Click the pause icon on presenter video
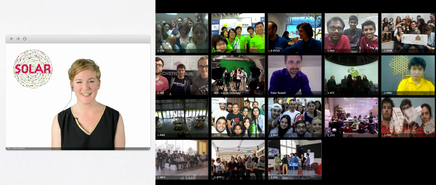436x185 pixels. point(149,149)
